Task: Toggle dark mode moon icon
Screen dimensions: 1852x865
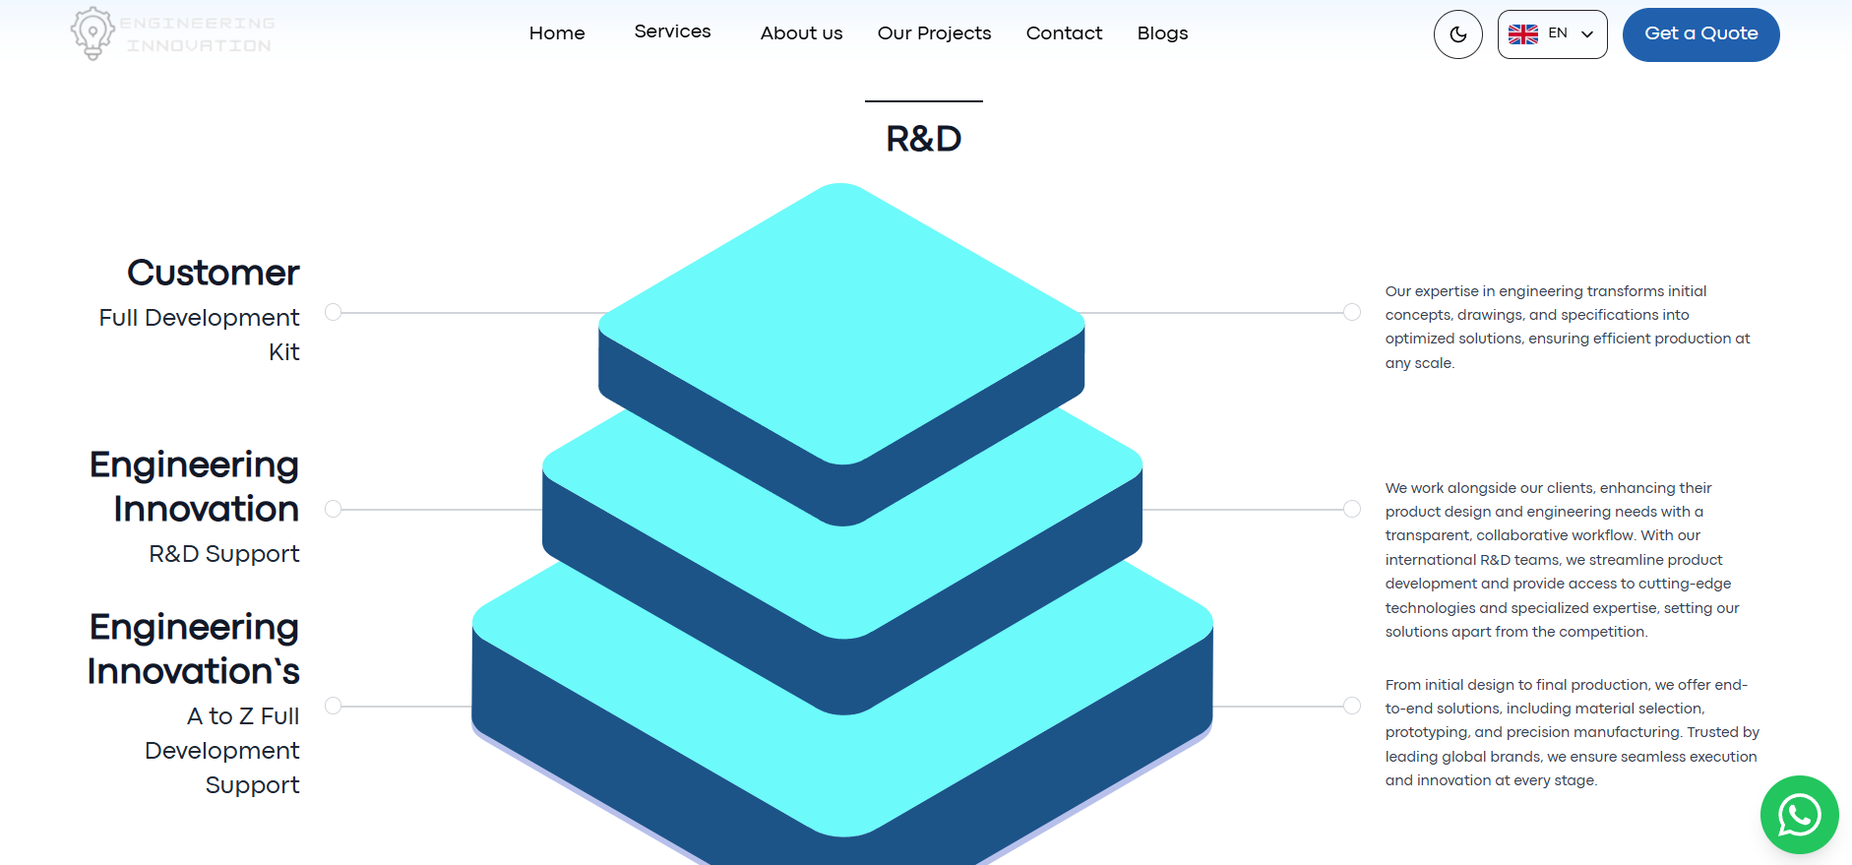Action: [x=1457, y=34]
